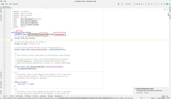Screen dimensions: 171x99
Task: Click the green arrow plugin icon at toolbar end
Action: pos(169,4)
